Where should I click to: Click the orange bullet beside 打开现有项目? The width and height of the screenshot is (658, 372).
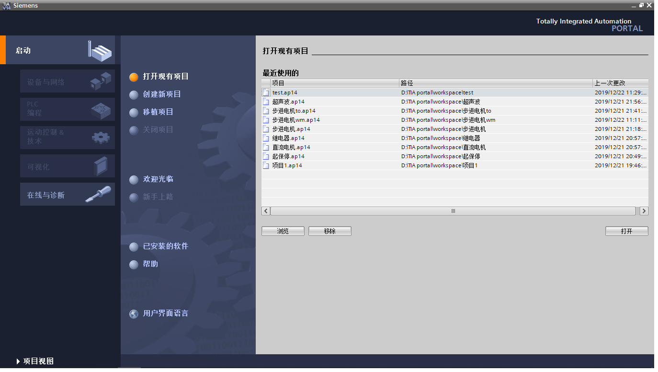coord(134,77)
